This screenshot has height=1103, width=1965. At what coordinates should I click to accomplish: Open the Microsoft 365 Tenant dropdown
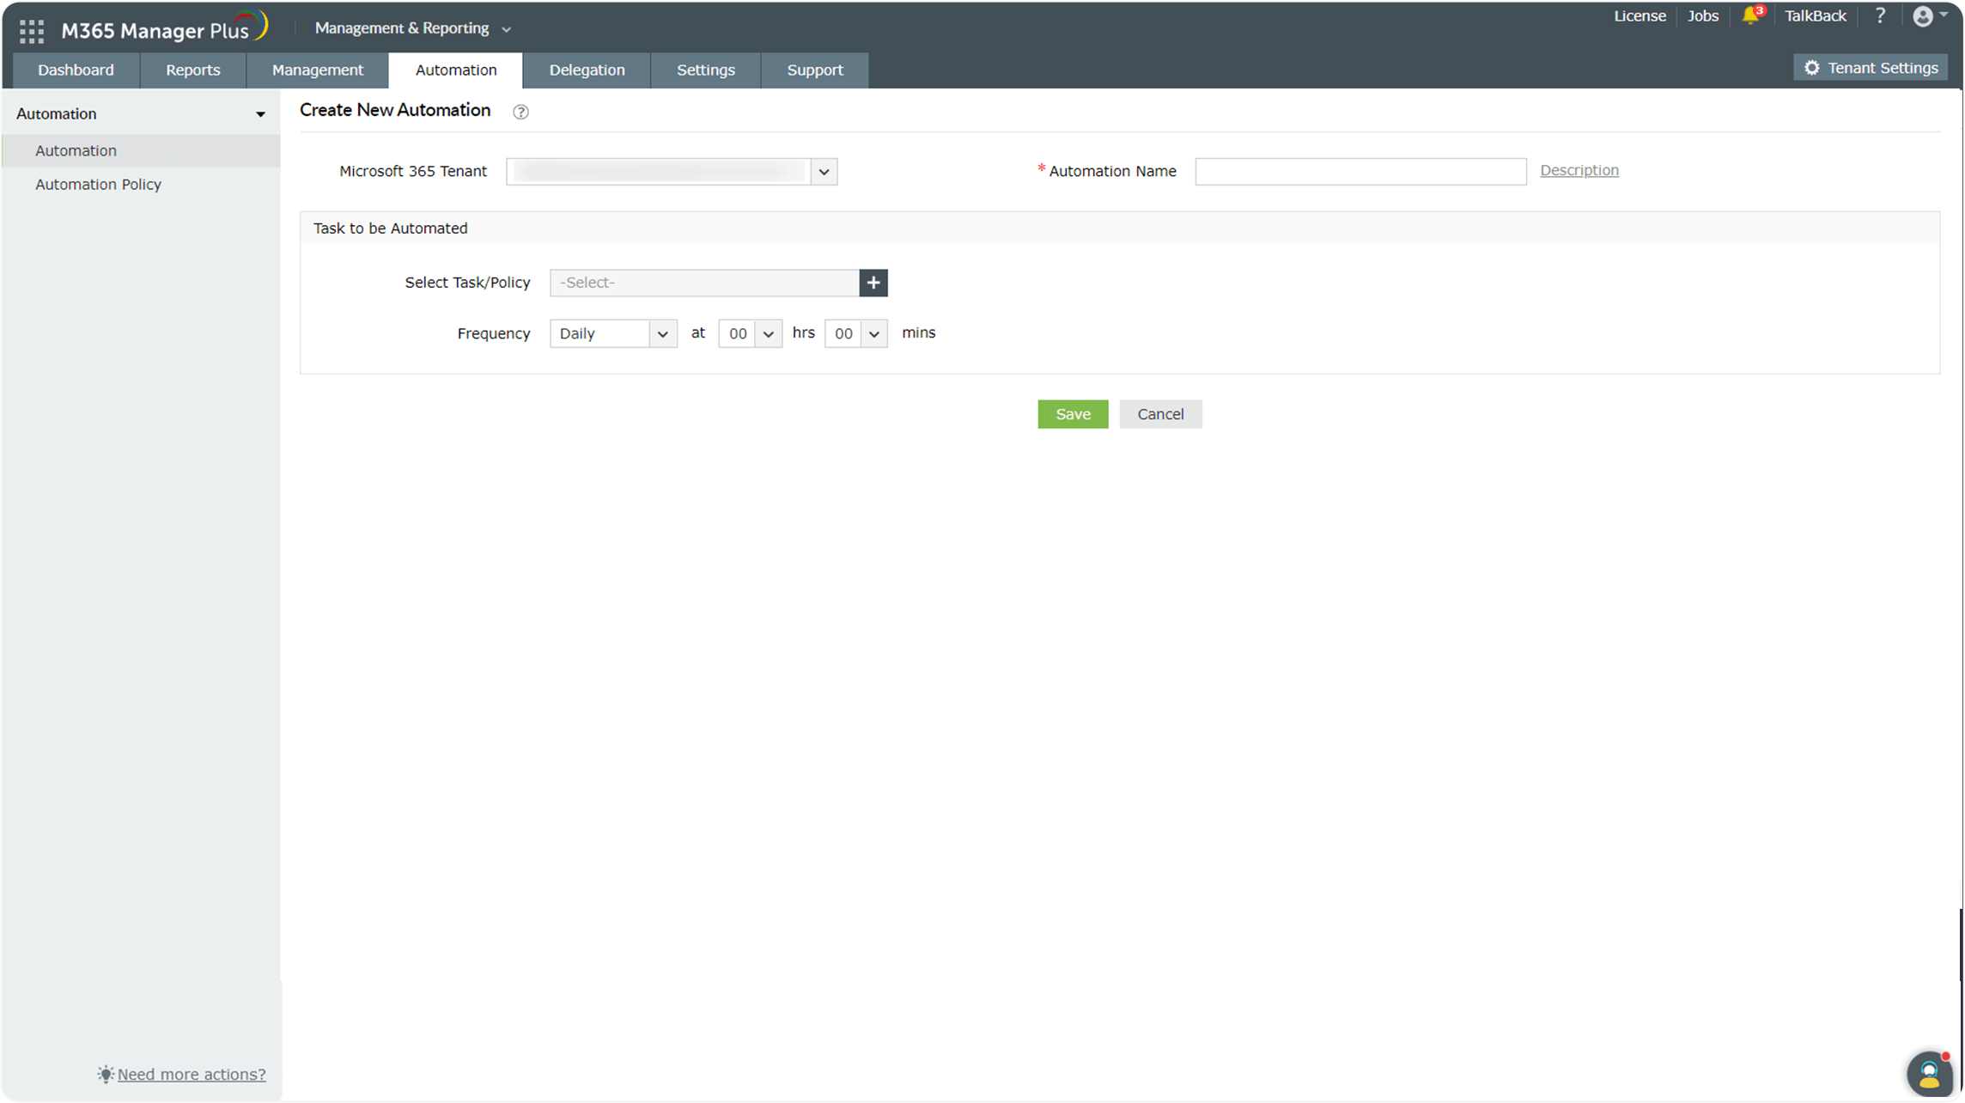point(823,171)
